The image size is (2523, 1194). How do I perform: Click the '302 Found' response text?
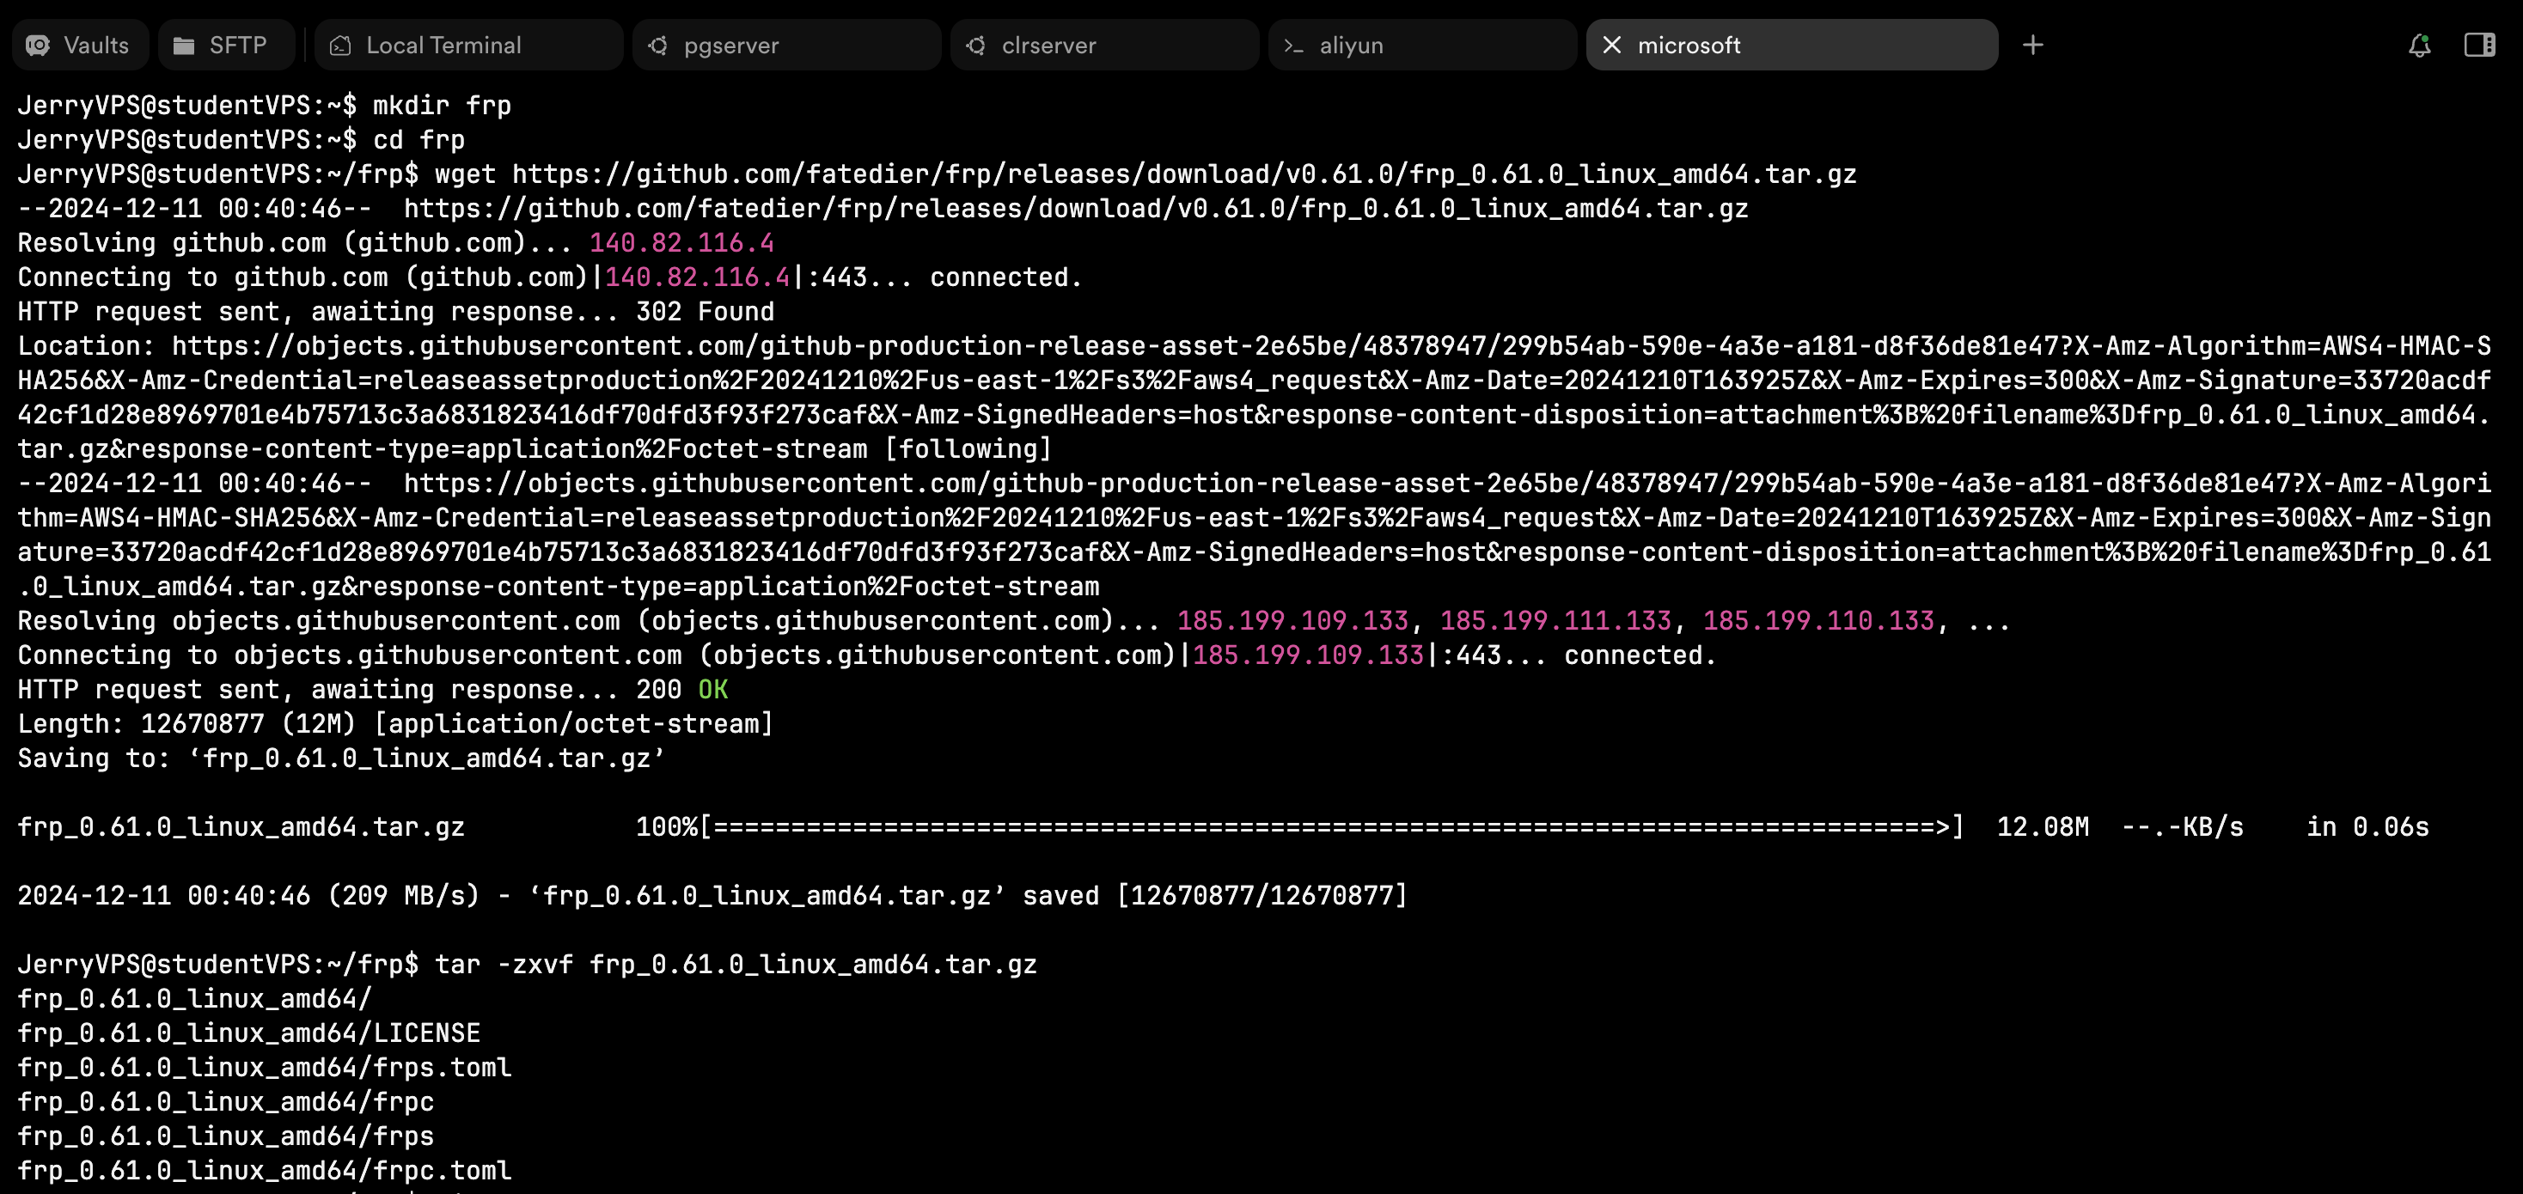[706, 311]
